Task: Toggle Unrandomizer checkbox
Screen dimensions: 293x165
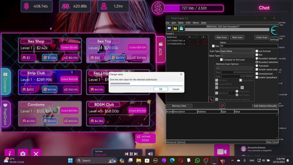Action: pyautogui.click(x=257, y=74)
